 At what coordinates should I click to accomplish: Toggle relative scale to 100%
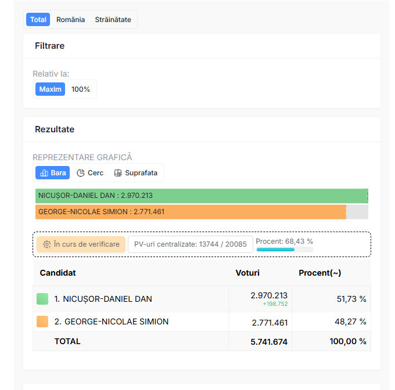pyautogui.click(x=81, y=89)
